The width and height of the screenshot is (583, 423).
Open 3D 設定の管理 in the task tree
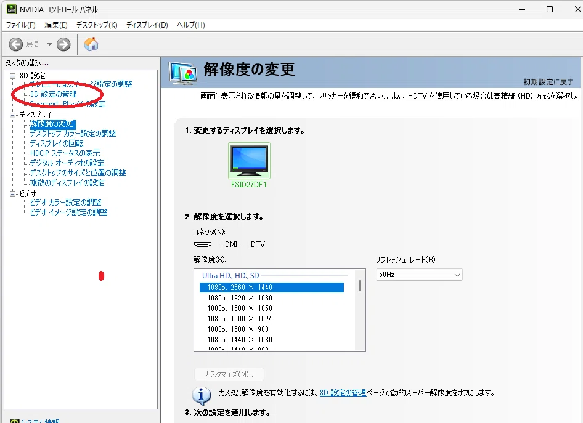(53, 94)
